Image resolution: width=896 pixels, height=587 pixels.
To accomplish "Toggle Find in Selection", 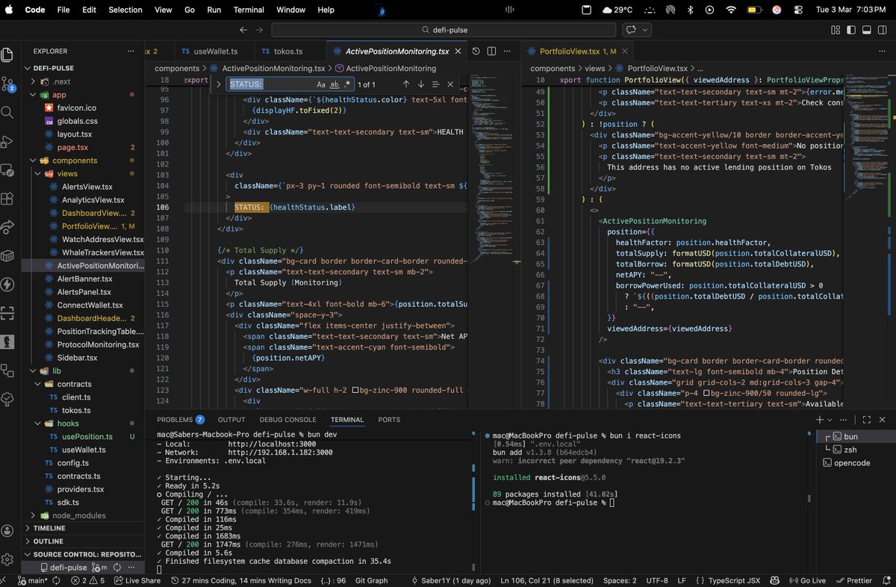I will [436, 84].
